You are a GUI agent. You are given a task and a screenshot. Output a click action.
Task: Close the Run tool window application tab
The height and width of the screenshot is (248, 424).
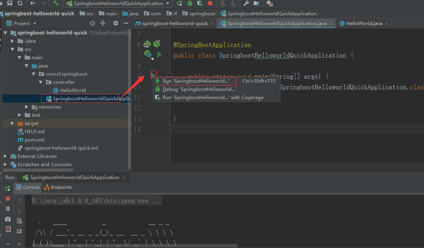tap(123, 177)
